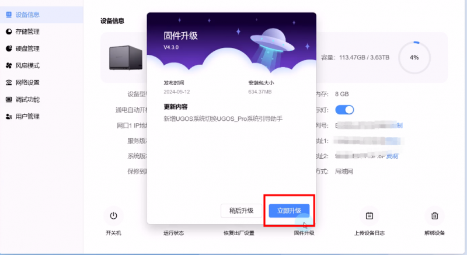Click the NAS device thumbnail image
This screenshot has height=255, width=467.
tap(126, 58)
